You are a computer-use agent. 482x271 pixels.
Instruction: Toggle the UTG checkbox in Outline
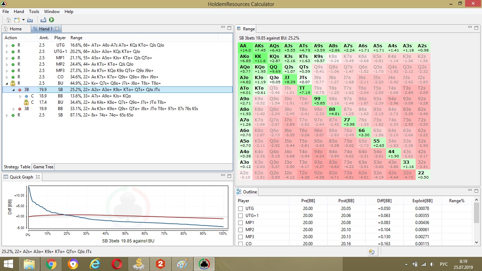click(241, 209)
